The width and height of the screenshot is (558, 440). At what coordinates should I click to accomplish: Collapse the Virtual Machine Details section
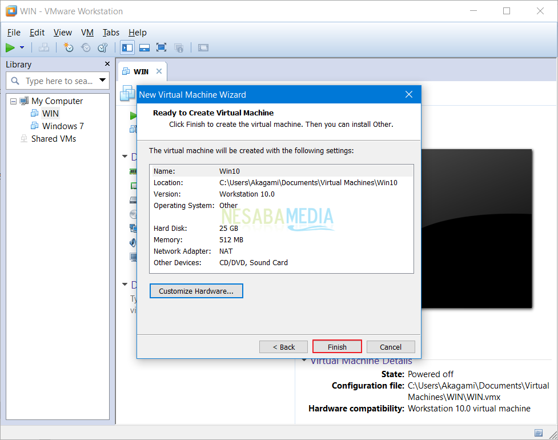point(304,360)
